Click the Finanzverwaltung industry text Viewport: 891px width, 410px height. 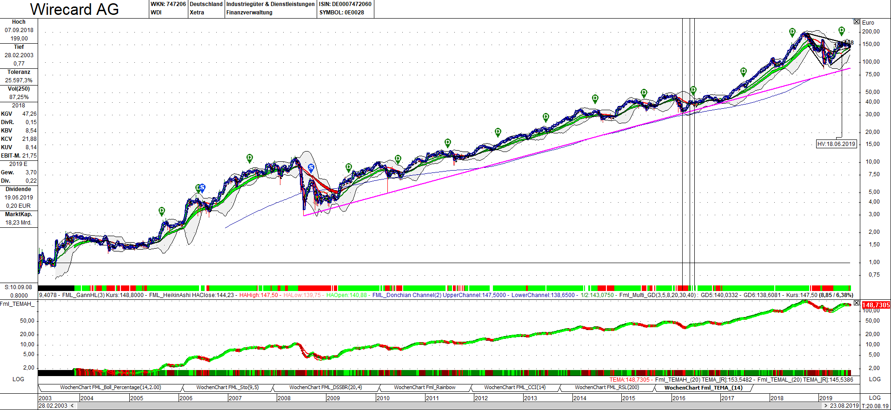pyautogui.click(x=249, y=13)
